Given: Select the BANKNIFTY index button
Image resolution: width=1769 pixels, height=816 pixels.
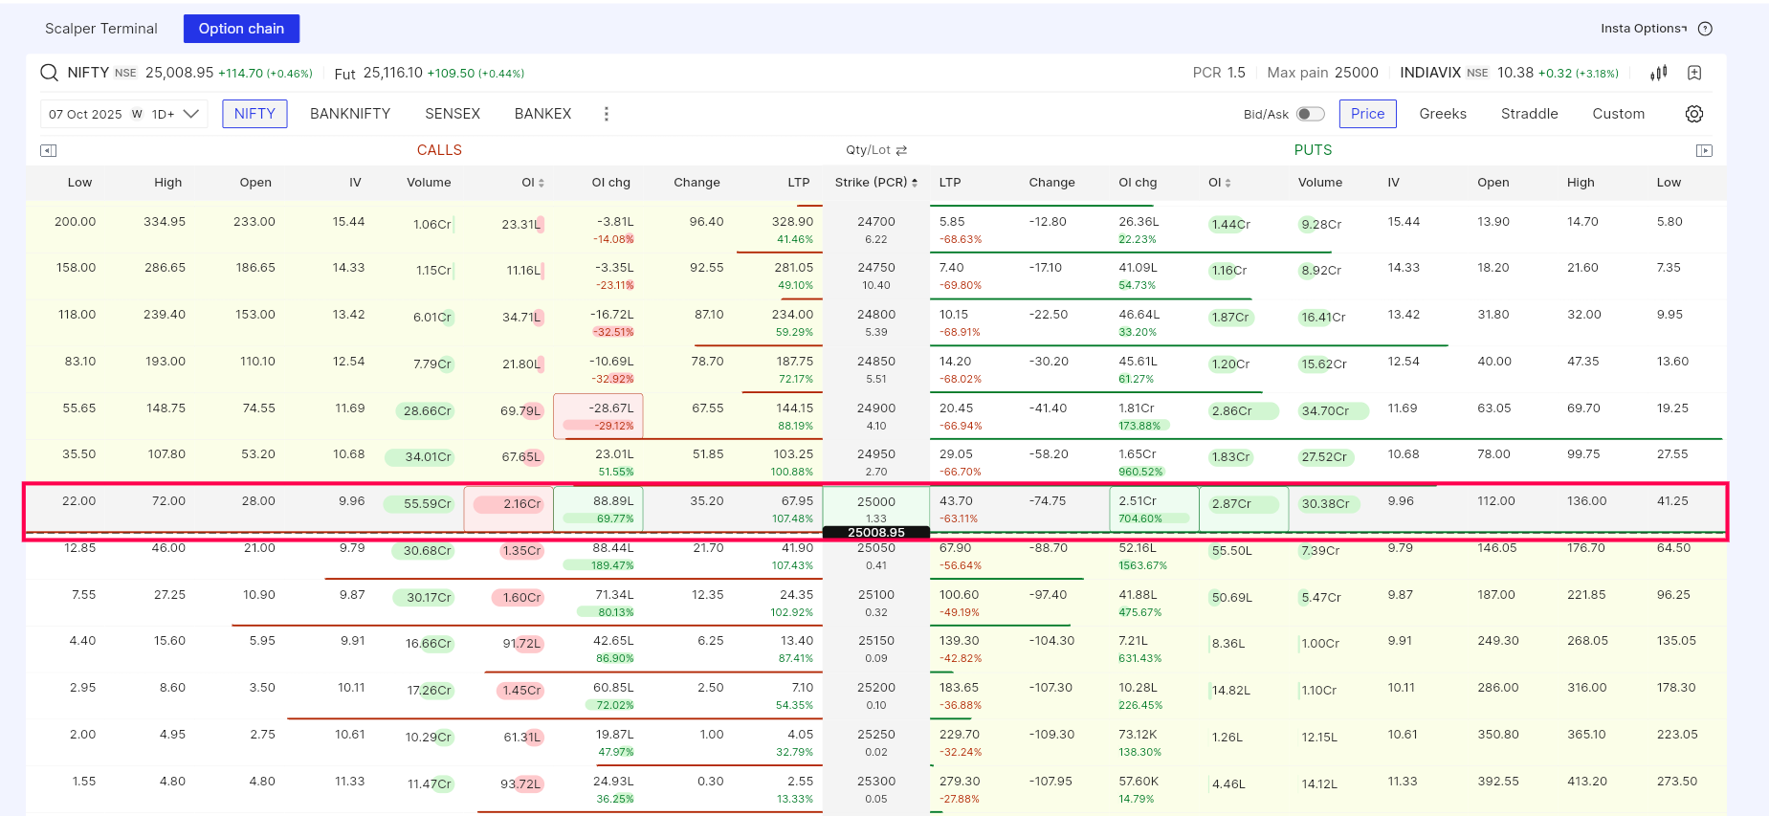Looking at the screenshot, I should click(350, 114).
